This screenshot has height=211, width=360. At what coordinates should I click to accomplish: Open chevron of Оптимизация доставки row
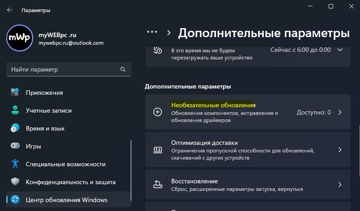(x=340, y=150)
